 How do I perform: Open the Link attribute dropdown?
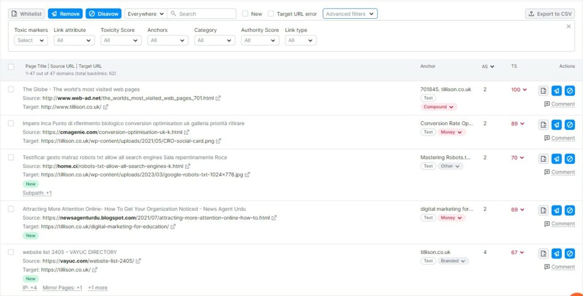point(74,40)
